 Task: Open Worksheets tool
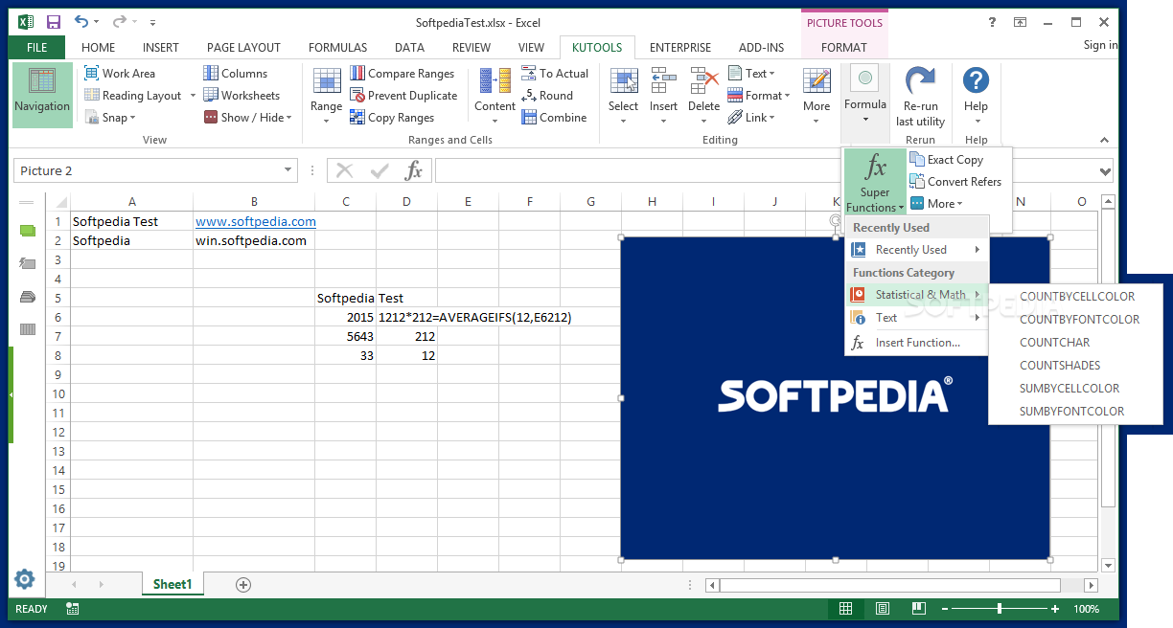(241, 95)
